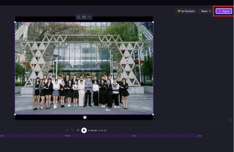Click the rotate handle below the image
Image resolution: width=234 pixels, height=152 pixels.
coord(85,117)
